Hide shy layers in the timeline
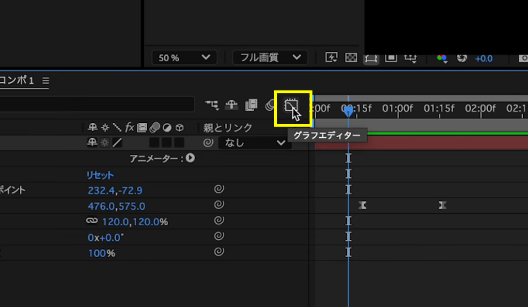Screen dimensions: 528x307 pos(232,105)
